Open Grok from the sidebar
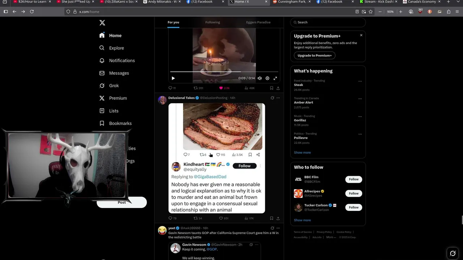Viewport: 463px width, 260px height. (x=109, y=86)
